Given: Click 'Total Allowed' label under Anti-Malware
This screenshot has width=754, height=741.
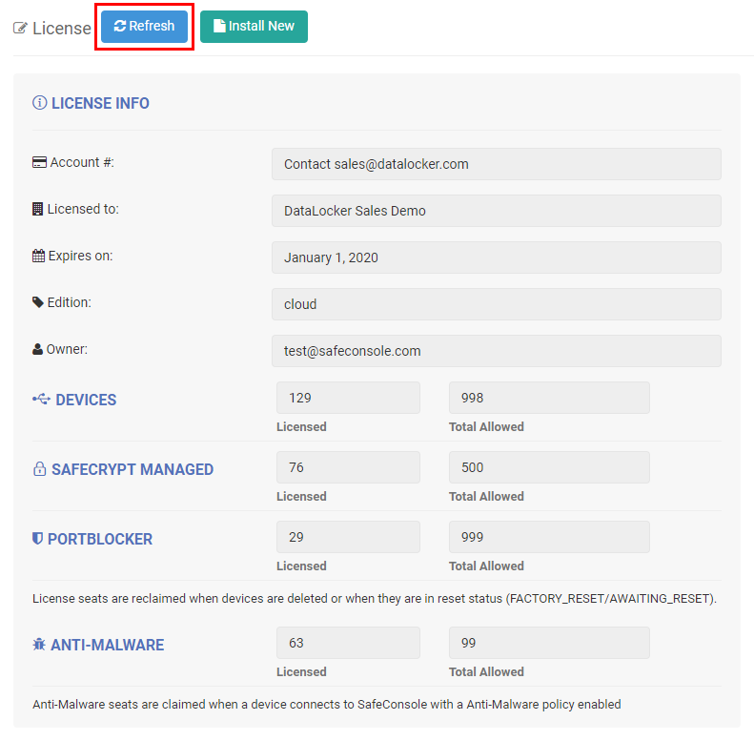Looking at the screenshot, I should [x=486, y=672].
